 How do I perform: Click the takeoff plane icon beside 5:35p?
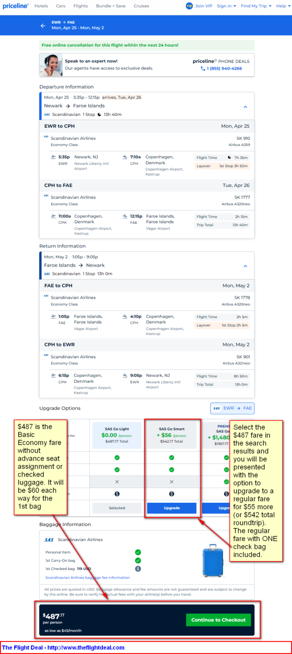coord(53,157)
